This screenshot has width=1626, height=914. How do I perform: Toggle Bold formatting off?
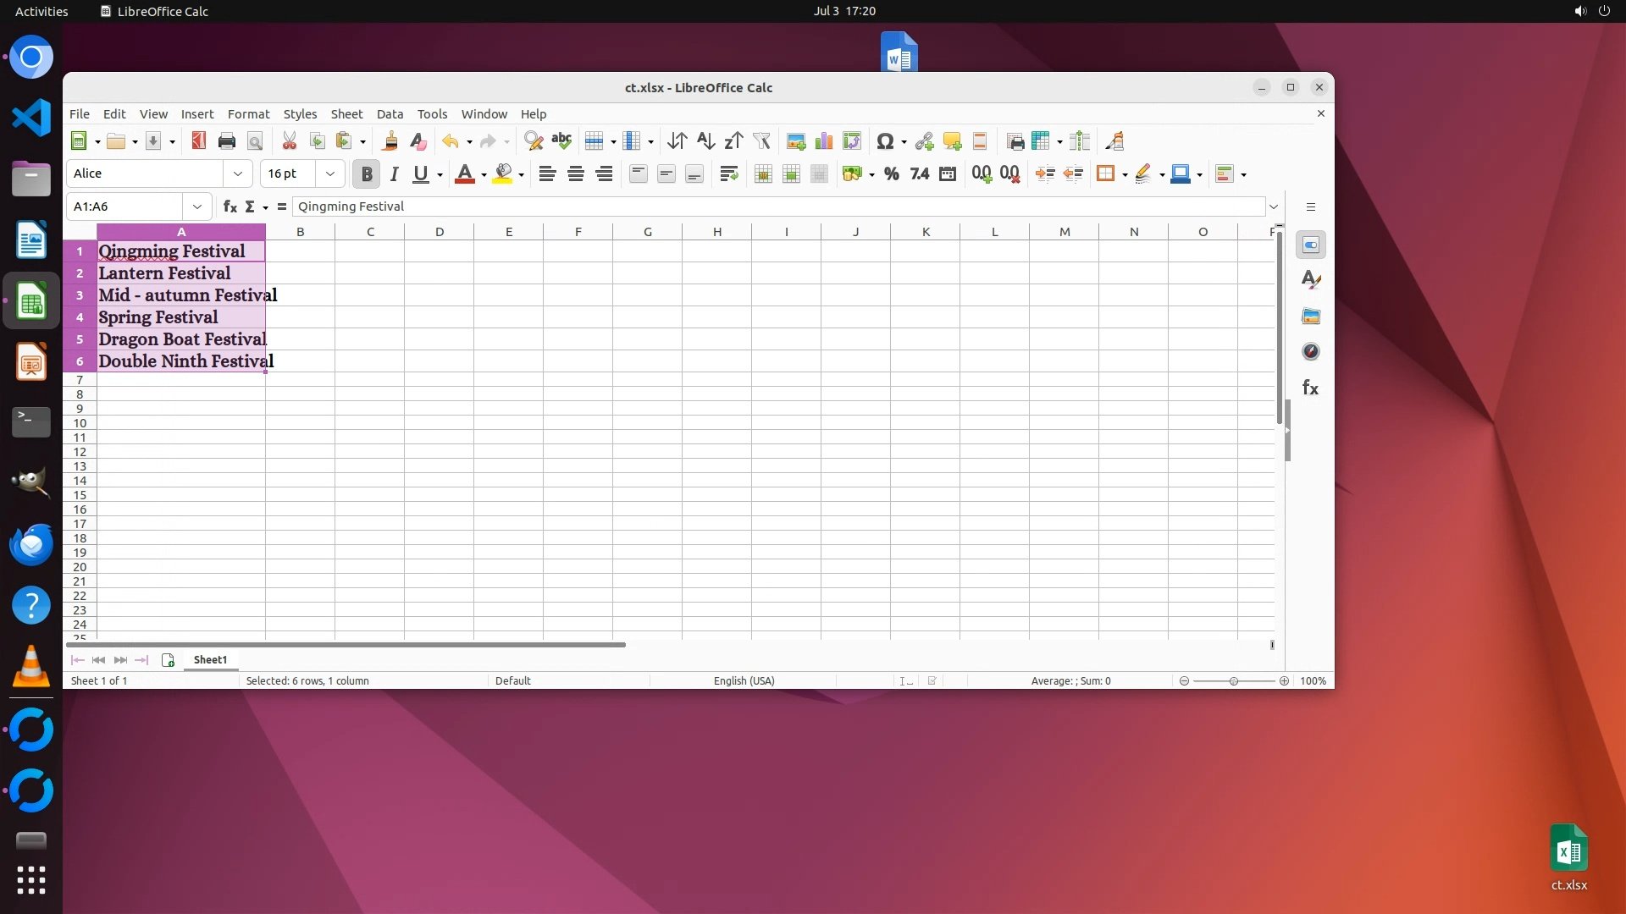pyautogui.click(x=366, y=174)
